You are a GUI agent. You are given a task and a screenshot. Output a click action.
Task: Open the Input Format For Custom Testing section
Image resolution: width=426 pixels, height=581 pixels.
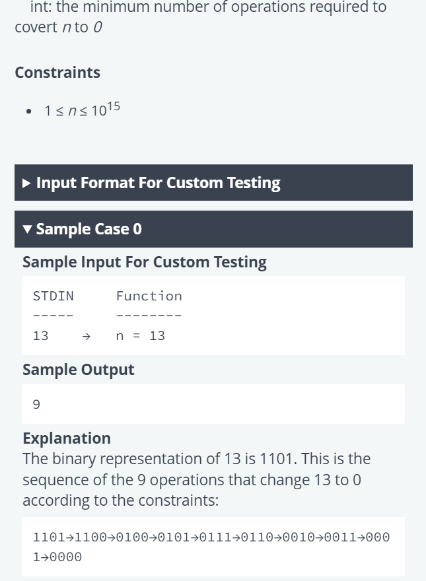(213, 183)
